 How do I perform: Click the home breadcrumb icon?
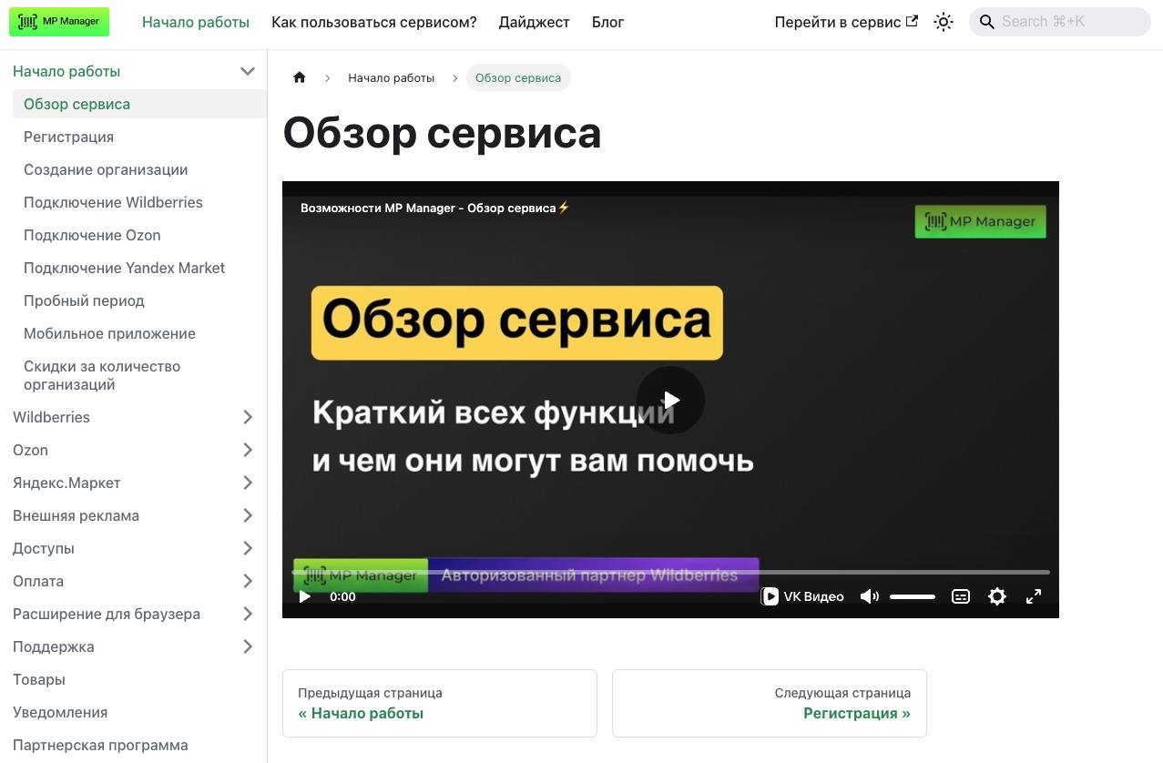(300, 78)
